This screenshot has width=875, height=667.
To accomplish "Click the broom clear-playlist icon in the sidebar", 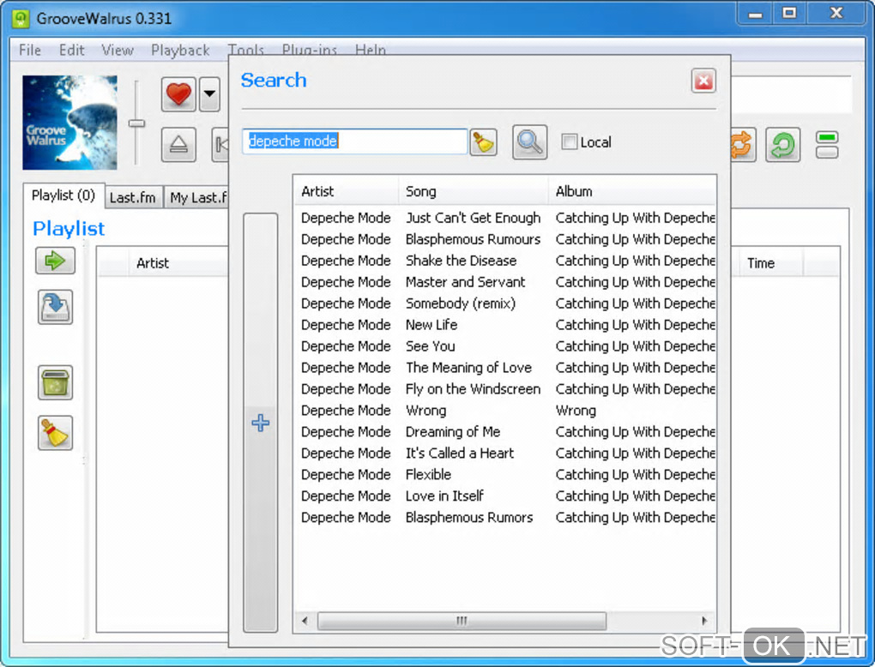I will click(x=55, y=433).
